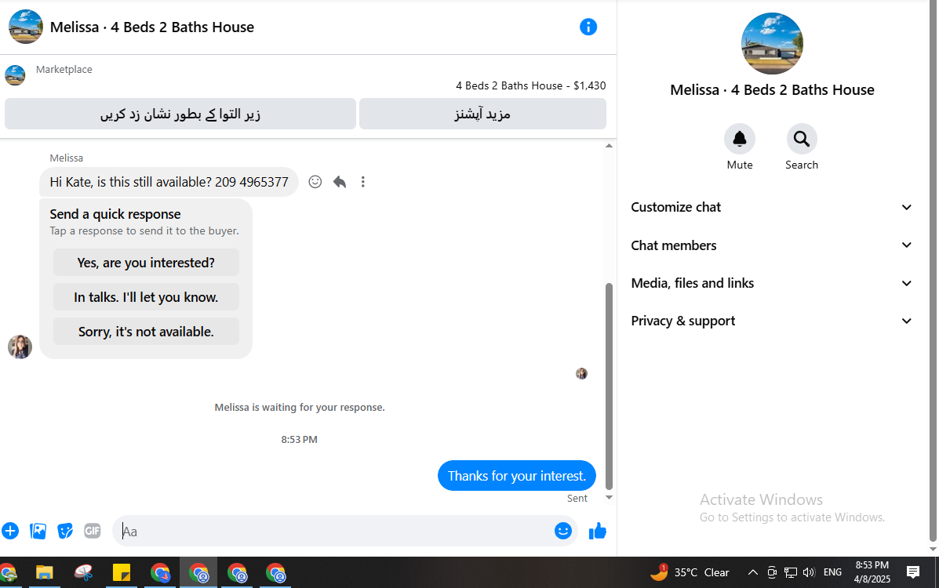Send a thumbs-up like
The image size is (939, 588).
click(598, 531)
